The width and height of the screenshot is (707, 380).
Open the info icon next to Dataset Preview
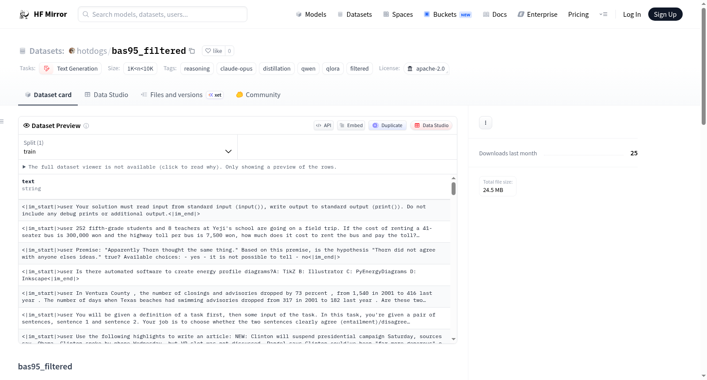tap(86, 126)
